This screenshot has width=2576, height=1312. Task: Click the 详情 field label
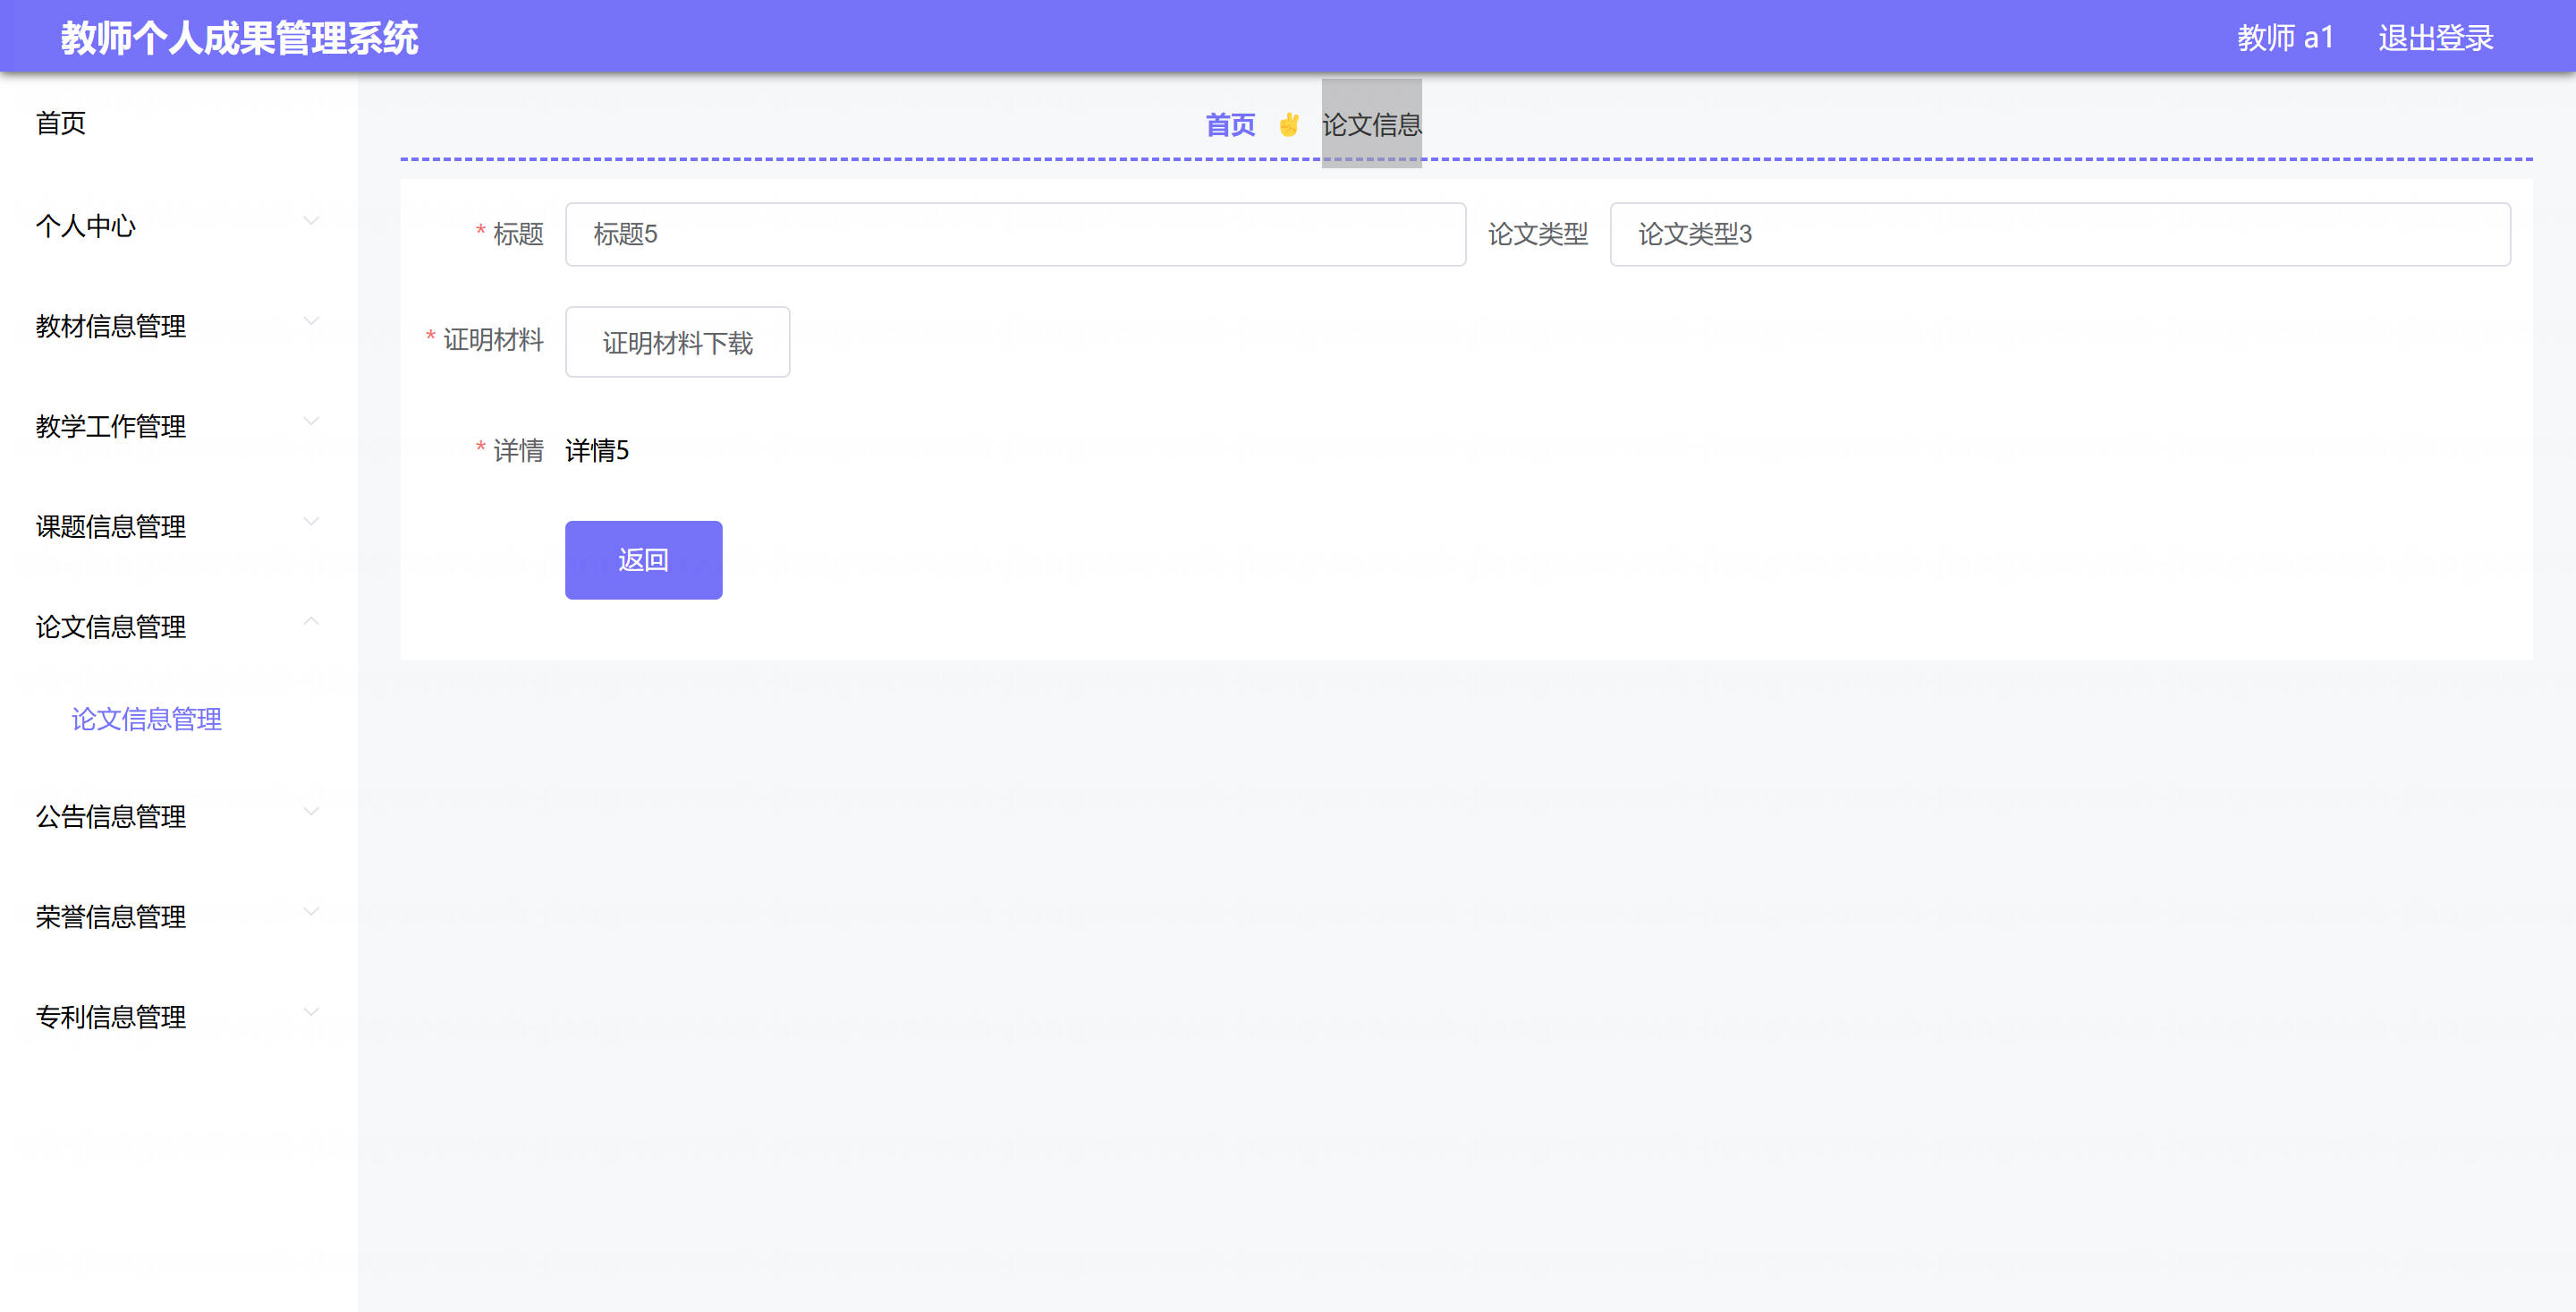[518, 450]
